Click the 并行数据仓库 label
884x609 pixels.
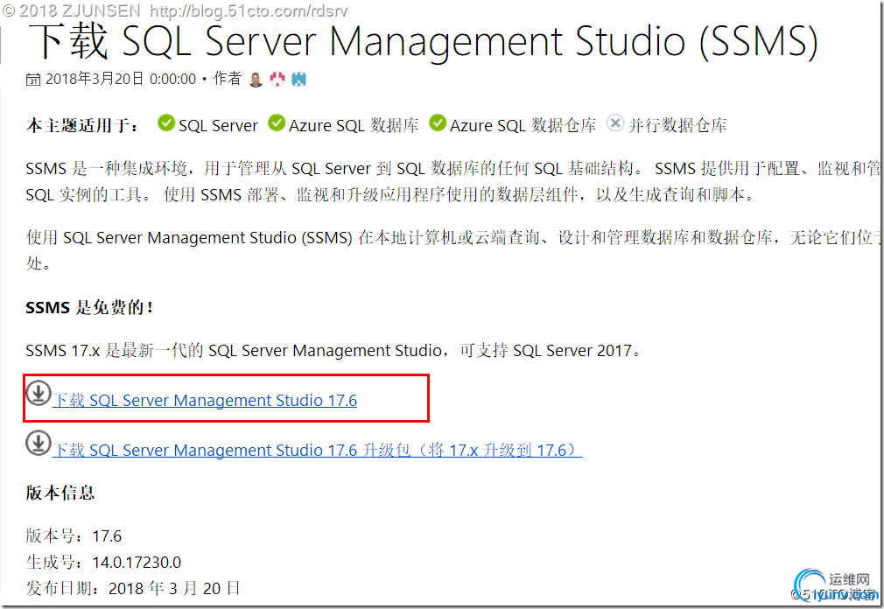pos(677,125)
